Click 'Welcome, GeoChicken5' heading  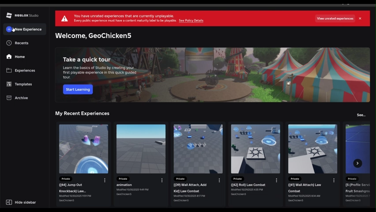coord(93,36)
